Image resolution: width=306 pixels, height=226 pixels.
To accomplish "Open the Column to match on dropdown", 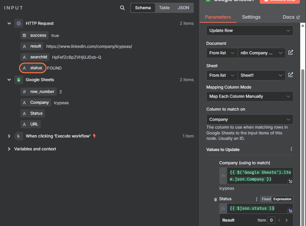I will (x=250, y=119).
